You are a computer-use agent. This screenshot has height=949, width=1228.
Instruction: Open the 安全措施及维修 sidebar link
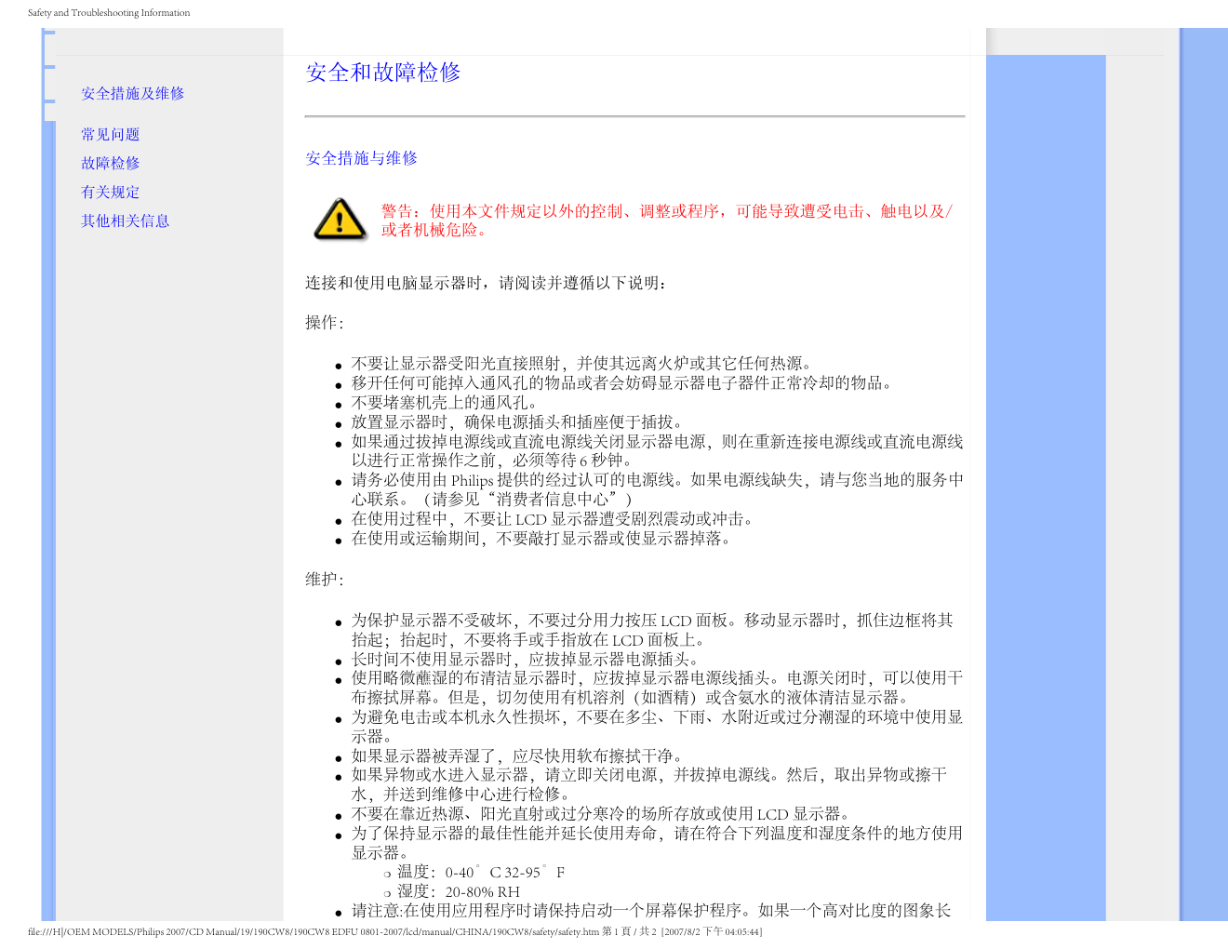click(132, 93)
